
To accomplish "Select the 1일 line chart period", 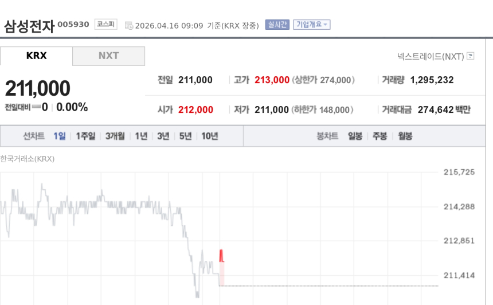I will [x=60, y=136].
